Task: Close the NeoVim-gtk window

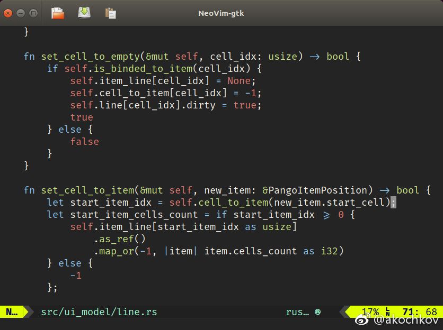Action: pyautogui.click(x=8, y=13)
